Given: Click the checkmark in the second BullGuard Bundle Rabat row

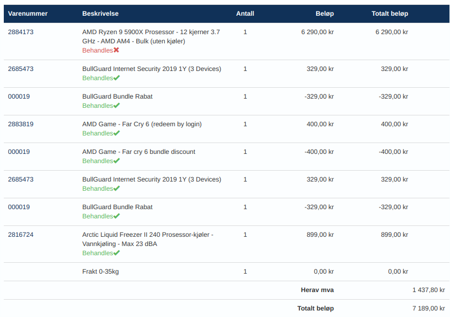Looking at the screenshot, I should [x=117, y=216].
